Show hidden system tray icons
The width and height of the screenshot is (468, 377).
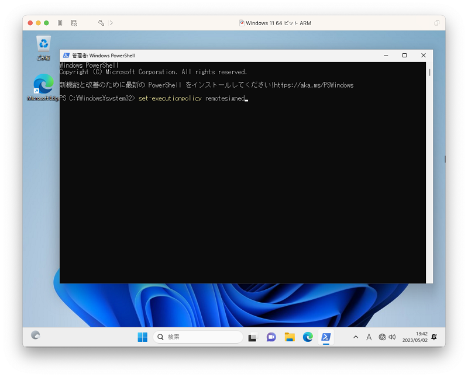coord(356,337)
